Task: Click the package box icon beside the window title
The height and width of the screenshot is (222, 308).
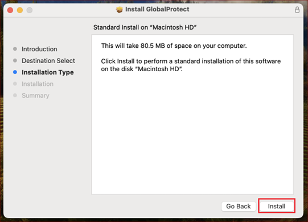Action: [x=119, y=10]
